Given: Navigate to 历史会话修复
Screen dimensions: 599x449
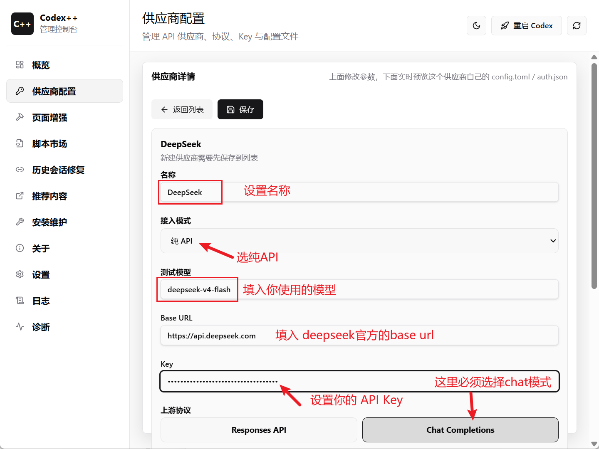Looking at the screenshot, I should (64, 170).
